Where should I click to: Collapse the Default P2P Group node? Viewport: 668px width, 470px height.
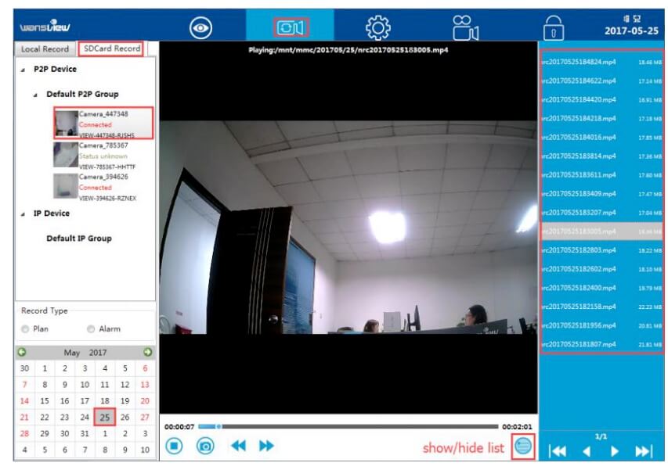click(35, 95)
